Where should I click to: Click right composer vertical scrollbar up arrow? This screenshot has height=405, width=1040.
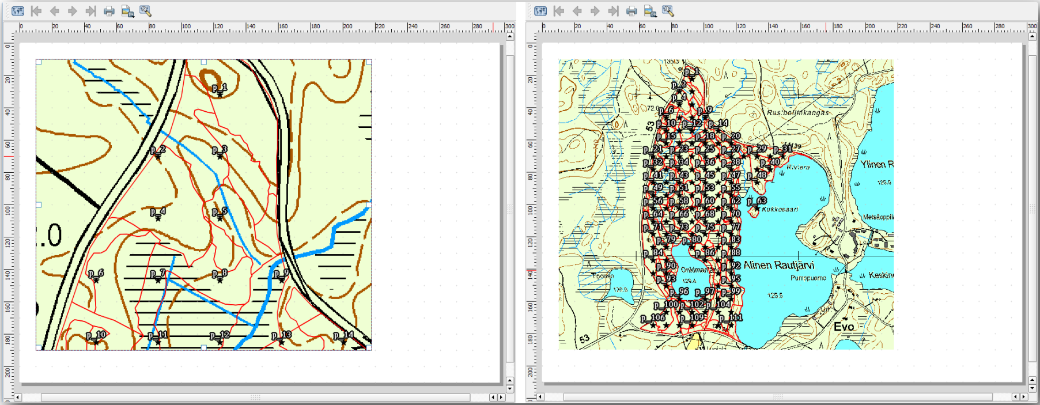pos(1032,36)
